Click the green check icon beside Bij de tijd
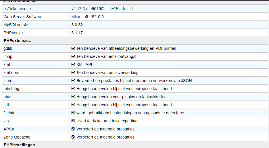 (x=113, y=9)
